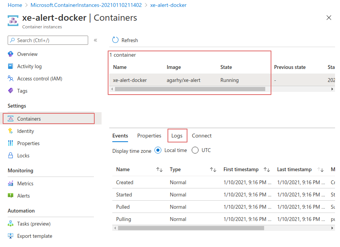Click the Locks padlock icon

tap(10, 155)
